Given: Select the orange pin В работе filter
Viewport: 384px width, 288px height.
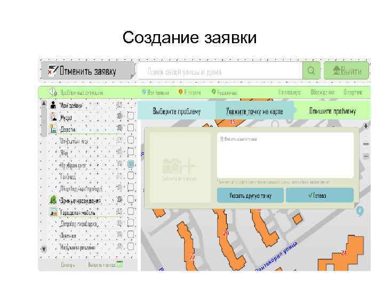Looking at the screenshot, I should (189, 92).
